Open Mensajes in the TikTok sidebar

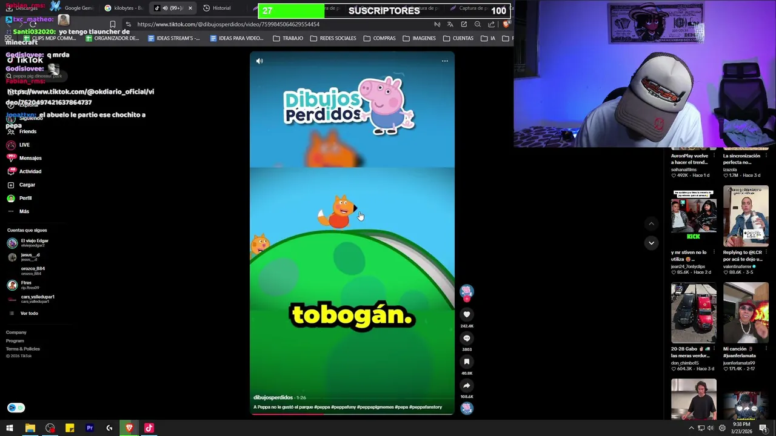coord(24,158)
